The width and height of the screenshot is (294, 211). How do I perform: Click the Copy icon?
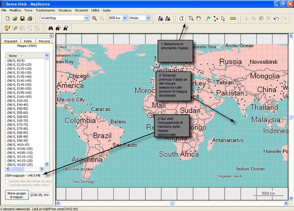(x=254, y=18)
